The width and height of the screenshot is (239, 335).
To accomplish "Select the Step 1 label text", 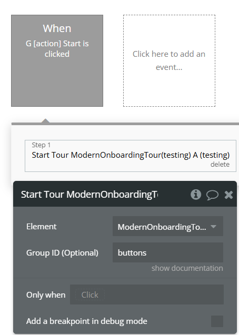I will click(41, 145).
